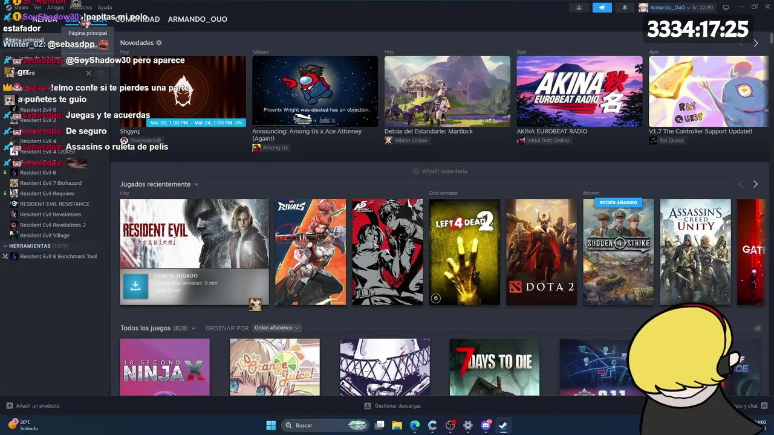Click the Gestionar descargas download icon
The image size is (774, 435).
tap(368, 406)
